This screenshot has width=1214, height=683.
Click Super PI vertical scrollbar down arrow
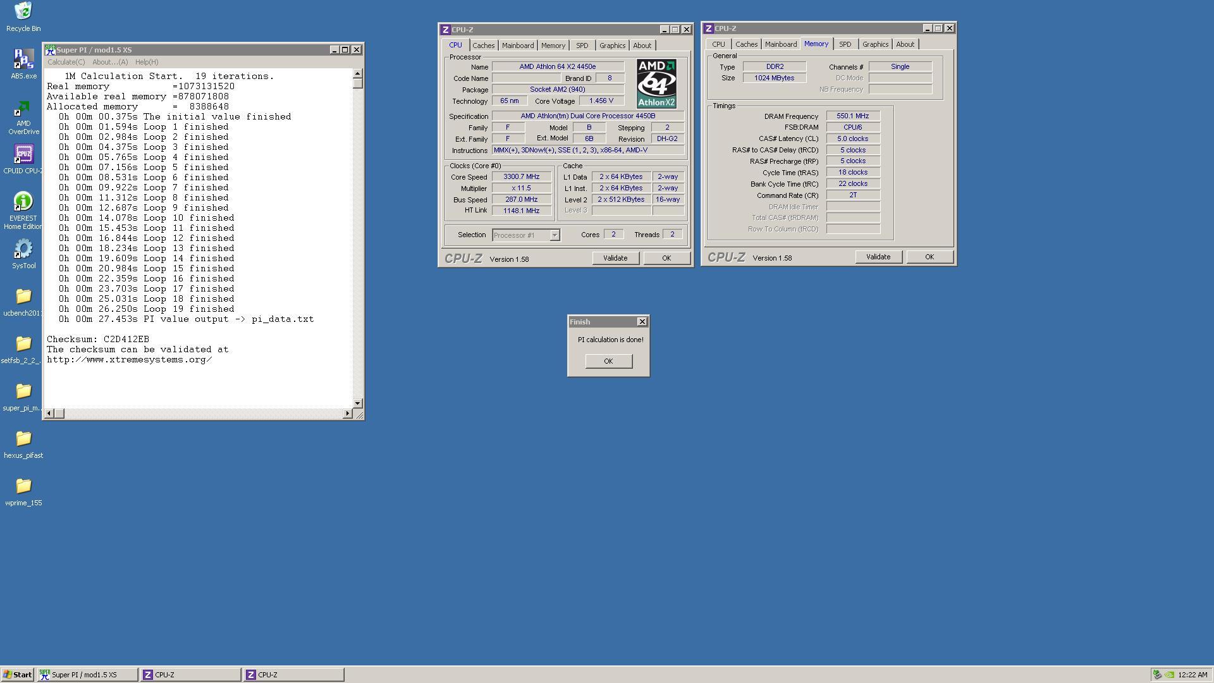click(357, 403)
